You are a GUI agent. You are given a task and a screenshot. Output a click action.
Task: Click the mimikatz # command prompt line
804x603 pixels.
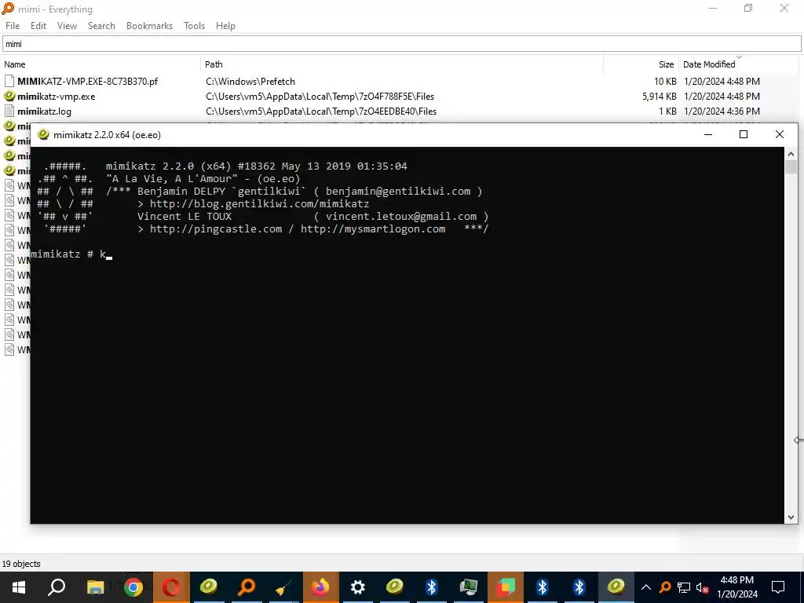[x=71, y=254]
